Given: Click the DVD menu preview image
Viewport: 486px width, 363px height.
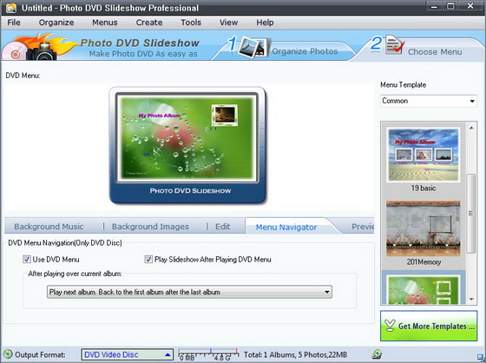Looking at the screenshot, I should (187, 138).
